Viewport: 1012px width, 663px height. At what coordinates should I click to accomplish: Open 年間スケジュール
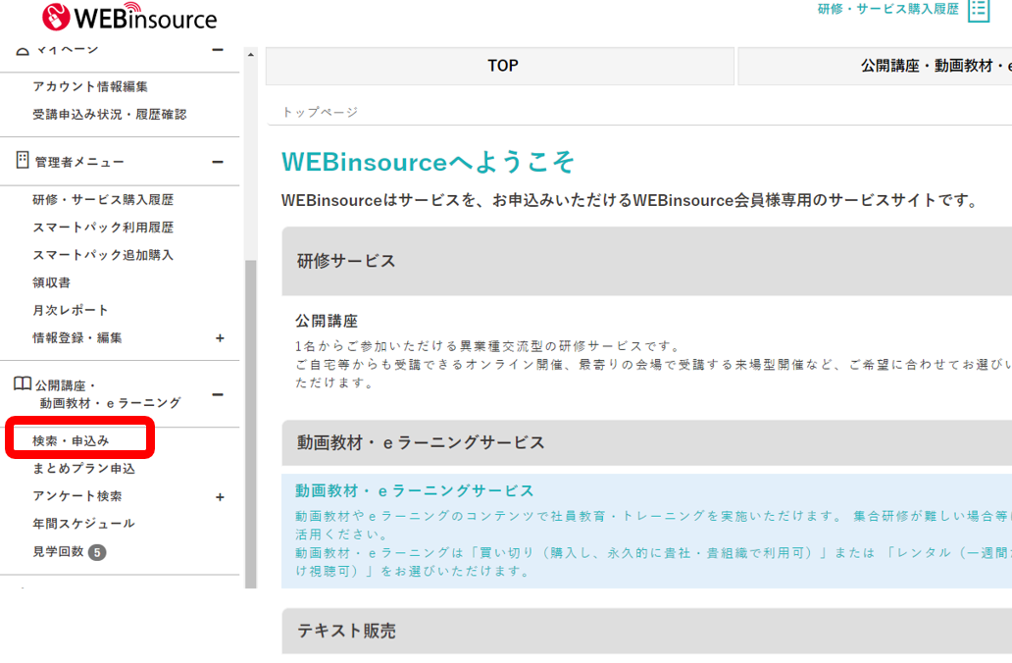84,524
